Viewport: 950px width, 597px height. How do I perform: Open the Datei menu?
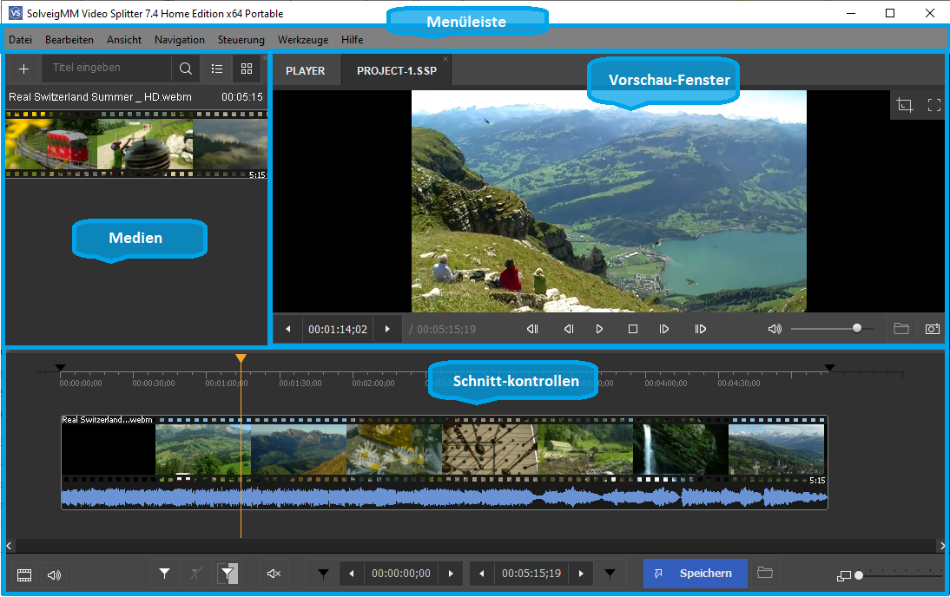21,40
